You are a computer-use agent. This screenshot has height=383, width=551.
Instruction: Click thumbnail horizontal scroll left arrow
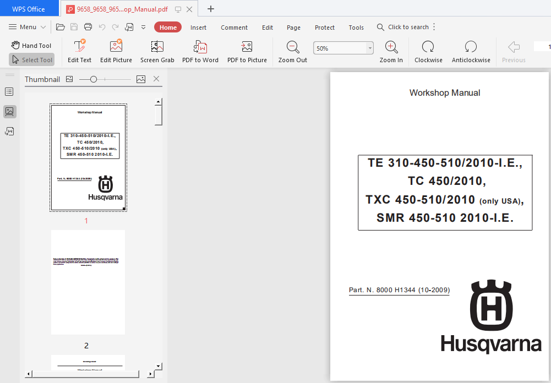coord(29,374)
